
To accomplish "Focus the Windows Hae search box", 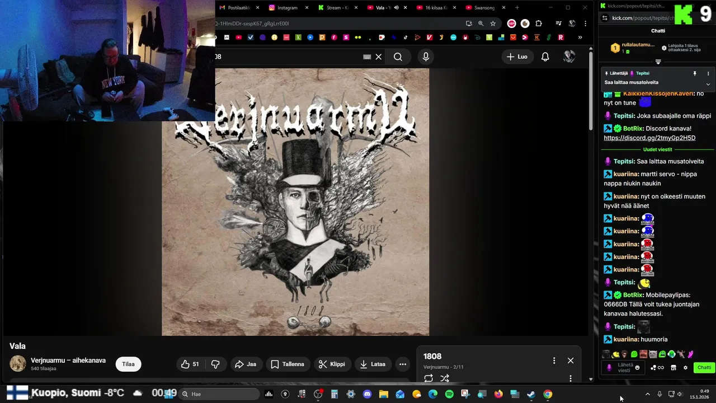I will 218,394.
